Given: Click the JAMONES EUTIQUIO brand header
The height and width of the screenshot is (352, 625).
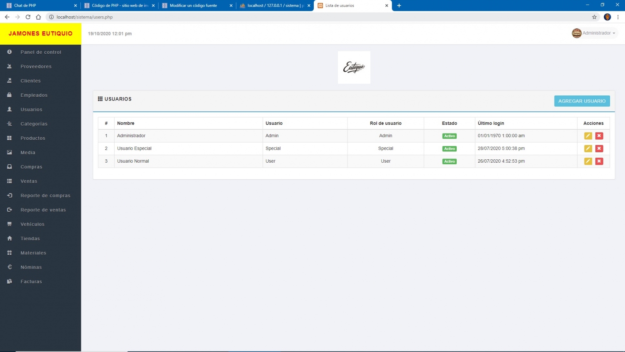Looking at the screenshot, I should point(40,33).
